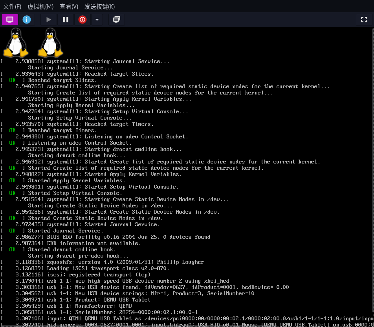Image resolution: width=374 pixels, height=327 pixels.
Task: Click the "Product: QEMU USB Tablet" line
Action: [99, 300]
